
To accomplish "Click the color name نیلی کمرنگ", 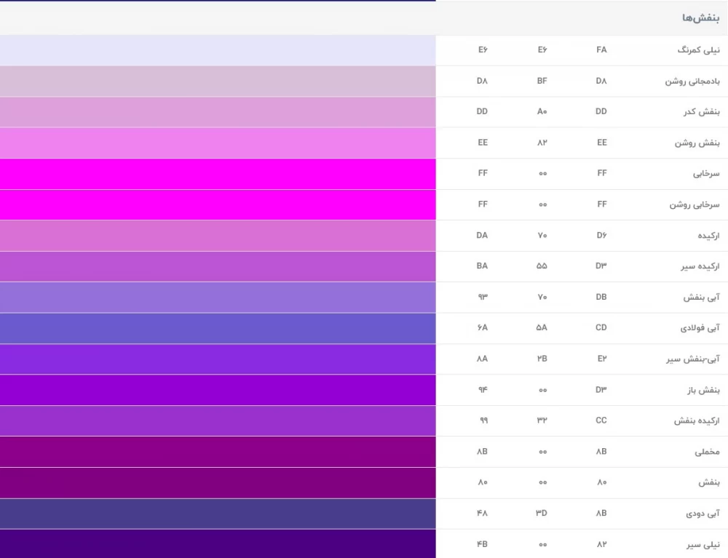I will pos(698,49).
